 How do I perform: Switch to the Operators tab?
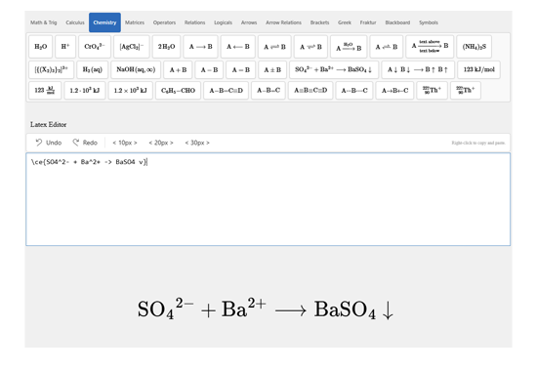coord(164,22)
